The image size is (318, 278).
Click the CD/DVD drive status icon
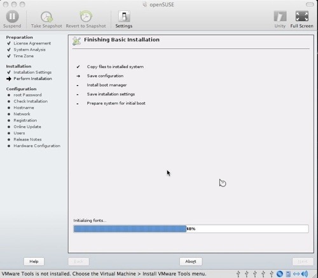pos(280,274)
